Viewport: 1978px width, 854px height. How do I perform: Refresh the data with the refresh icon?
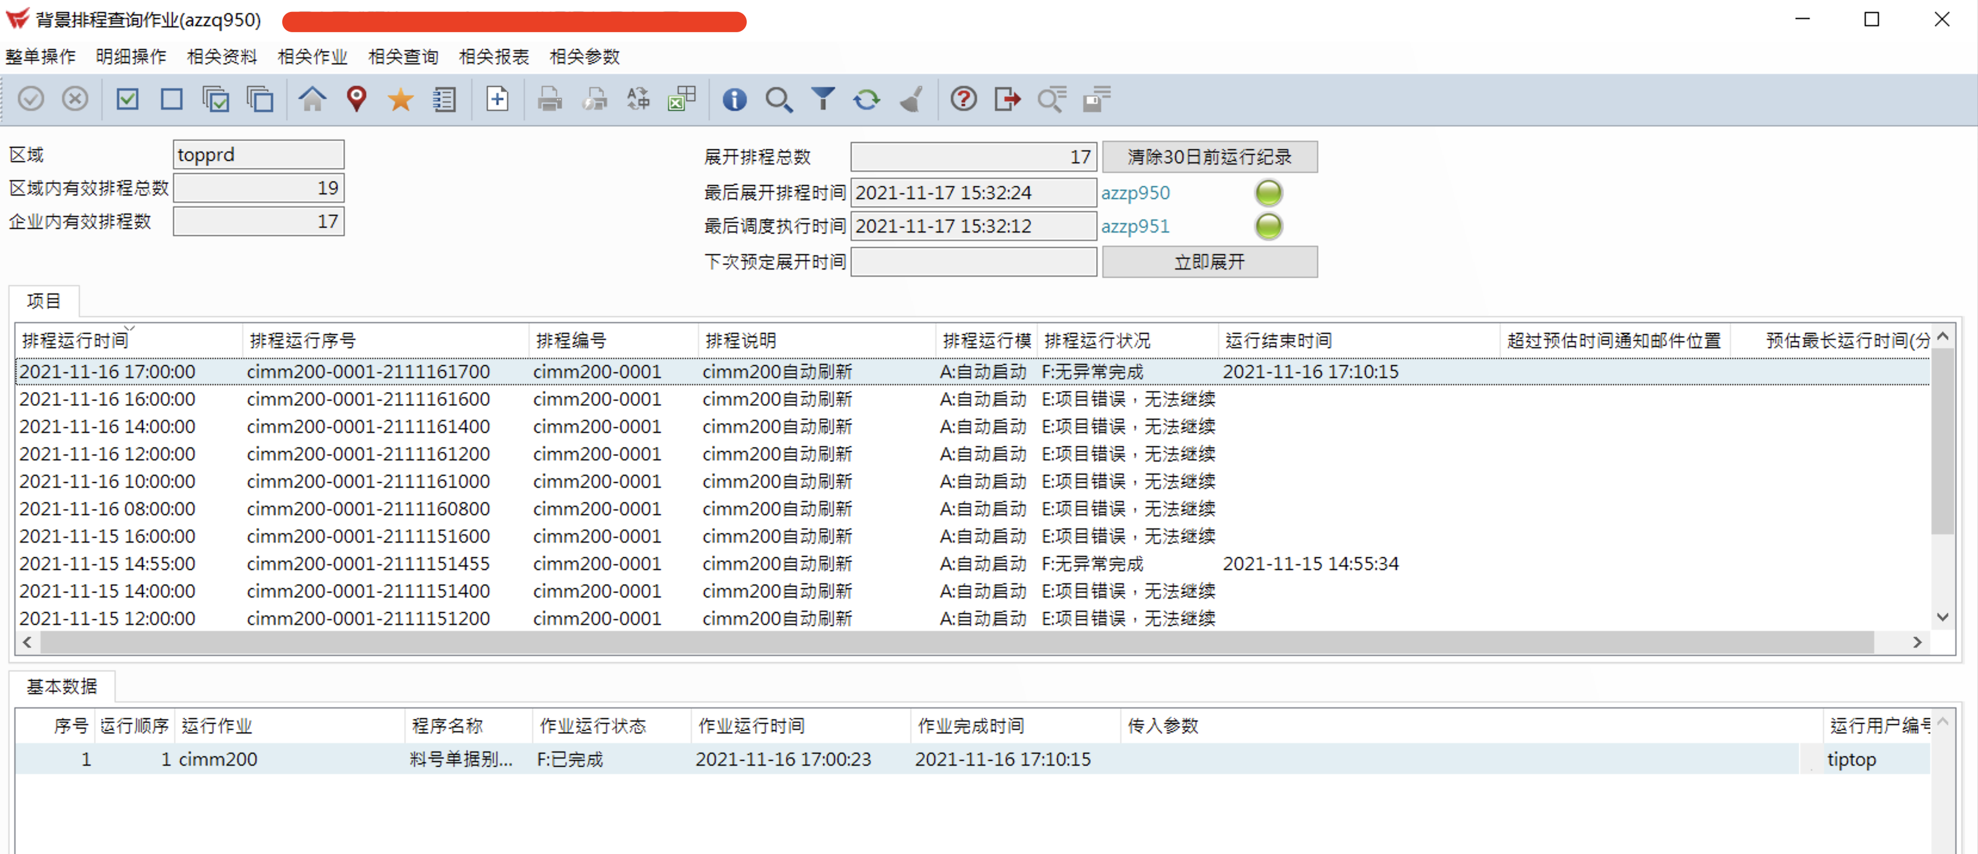(866, 99)
